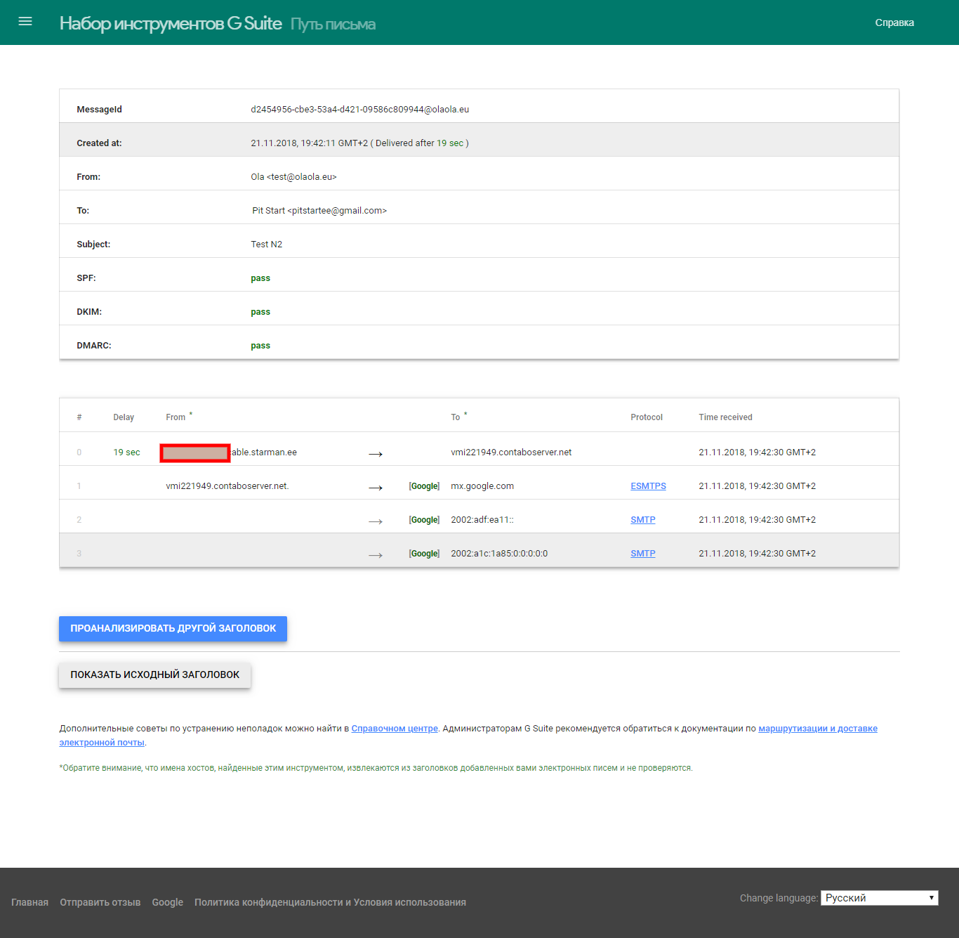Click ПОКАЗАТЬ ИСХОДНЫЙ ЗАГОЛОВОК button

click(154, 675)
